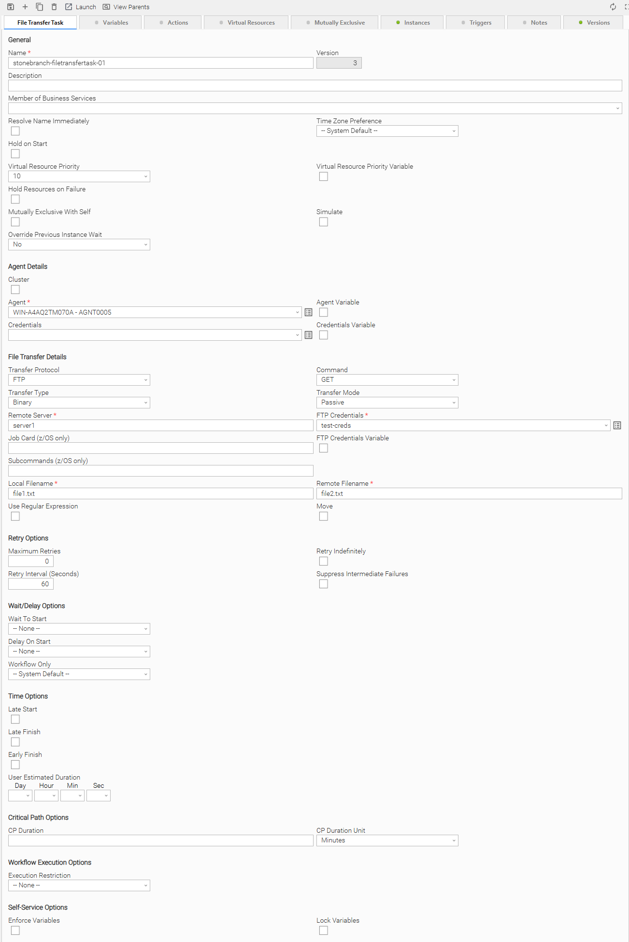Screen dimensions: 629x942
Task: Open the Agent details icon beside Agent field
Action: click(x=308, y=312)
